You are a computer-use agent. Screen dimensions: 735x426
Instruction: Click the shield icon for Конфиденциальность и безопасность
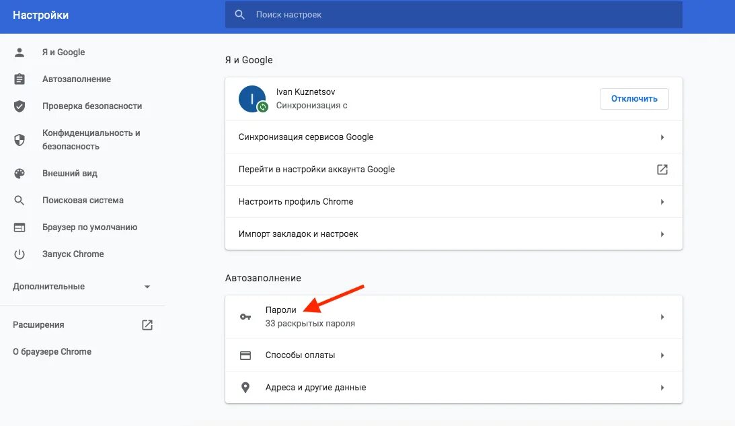coord(20,139)
